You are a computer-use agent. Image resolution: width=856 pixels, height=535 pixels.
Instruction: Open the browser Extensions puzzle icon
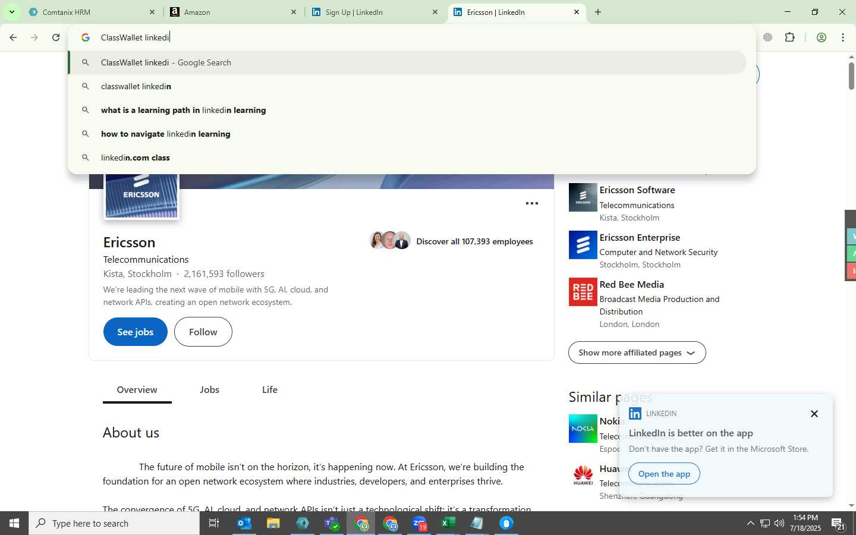click(789, 37)
